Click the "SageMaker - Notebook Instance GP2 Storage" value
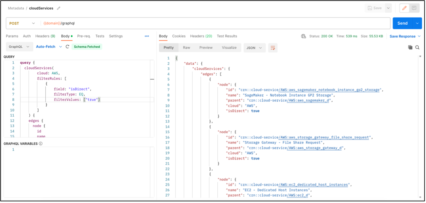Image resolution: width=426 pixels, height=203 pixels. (x=288, y=95)
